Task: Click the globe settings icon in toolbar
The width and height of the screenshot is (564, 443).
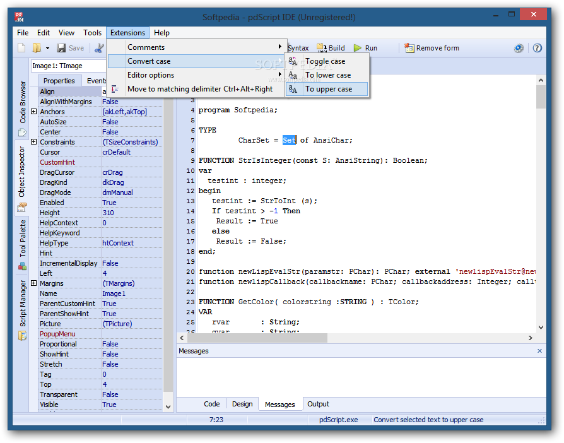Action: 519,48
